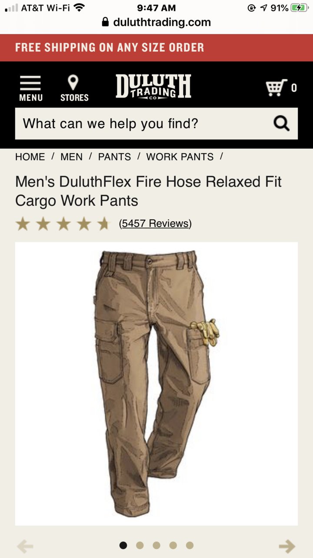The width and height of the screenshot is (313, 558).
Task: Tap the Duluth Trading Co logo
Action: coord(153,86)
